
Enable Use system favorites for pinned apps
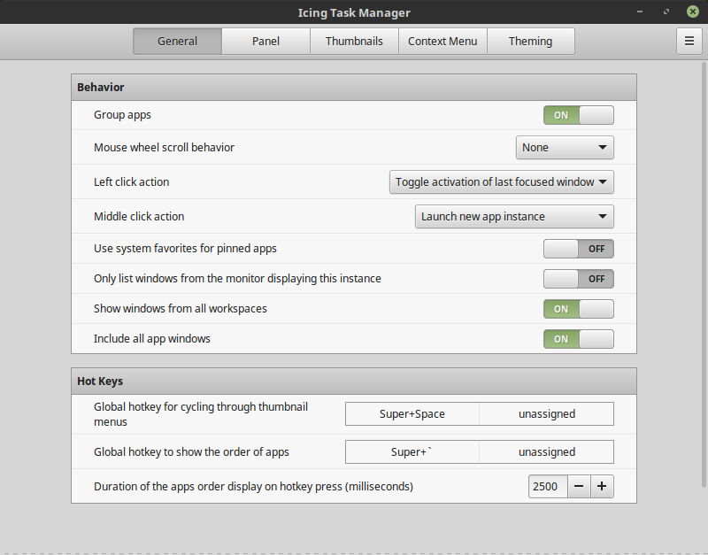pos(578,249)
